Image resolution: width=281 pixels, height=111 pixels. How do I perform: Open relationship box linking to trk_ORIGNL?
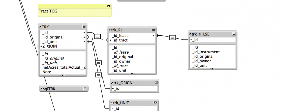tap(99, 63)
